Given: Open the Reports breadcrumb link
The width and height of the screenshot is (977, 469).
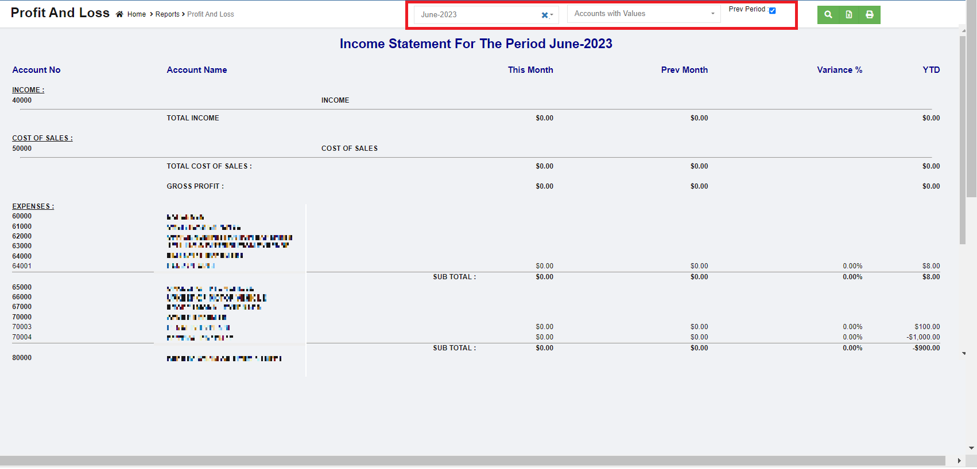Looking at the screenshot, I should (167, 14).
